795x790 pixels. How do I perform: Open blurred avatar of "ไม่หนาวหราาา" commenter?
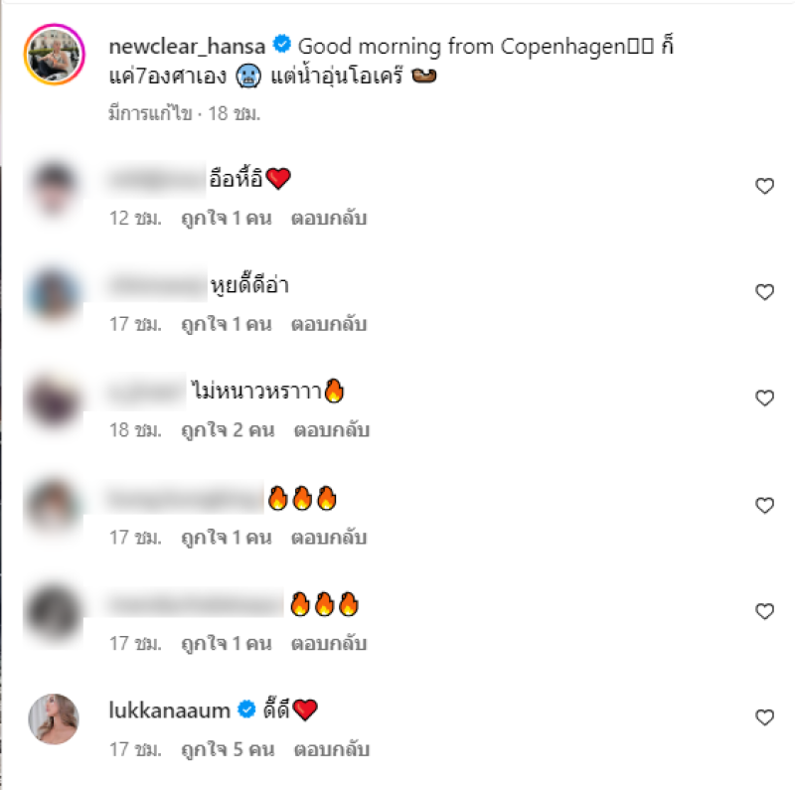pyautogui.click(x=54, y=400)
